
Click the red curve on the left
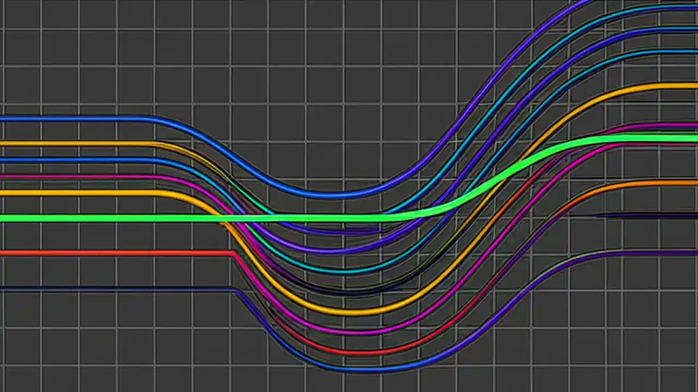point(109,252)
